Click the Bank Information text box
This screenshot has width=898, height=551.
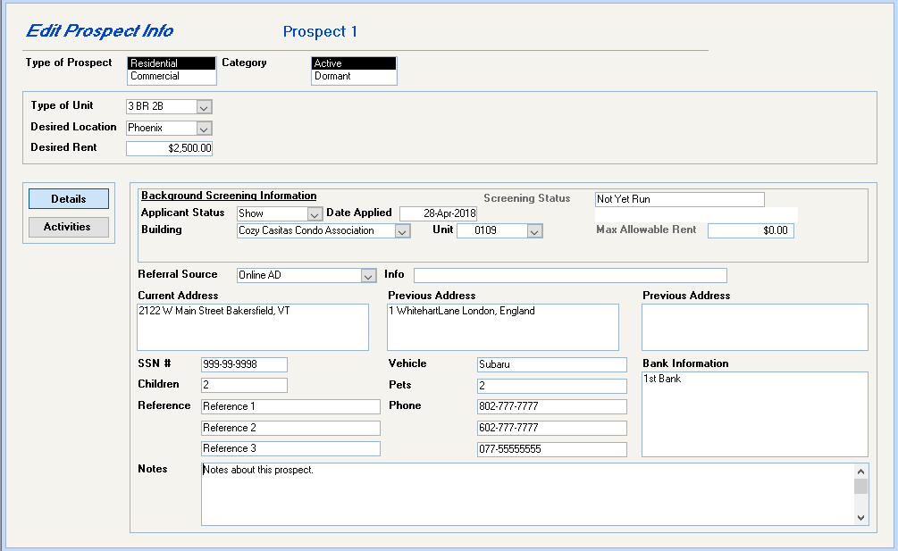coord(755,414)
